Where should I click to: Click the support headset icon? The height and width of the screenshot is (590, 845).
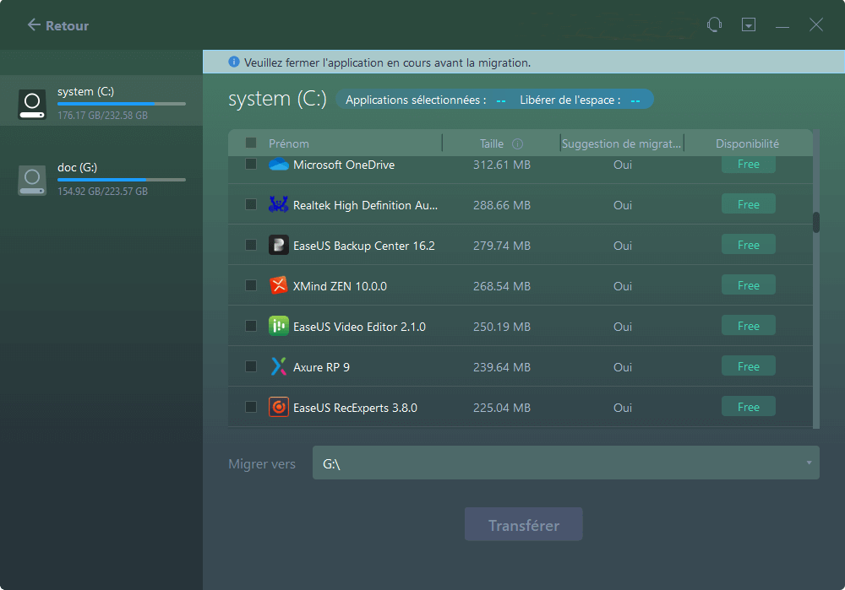point(715,24)
